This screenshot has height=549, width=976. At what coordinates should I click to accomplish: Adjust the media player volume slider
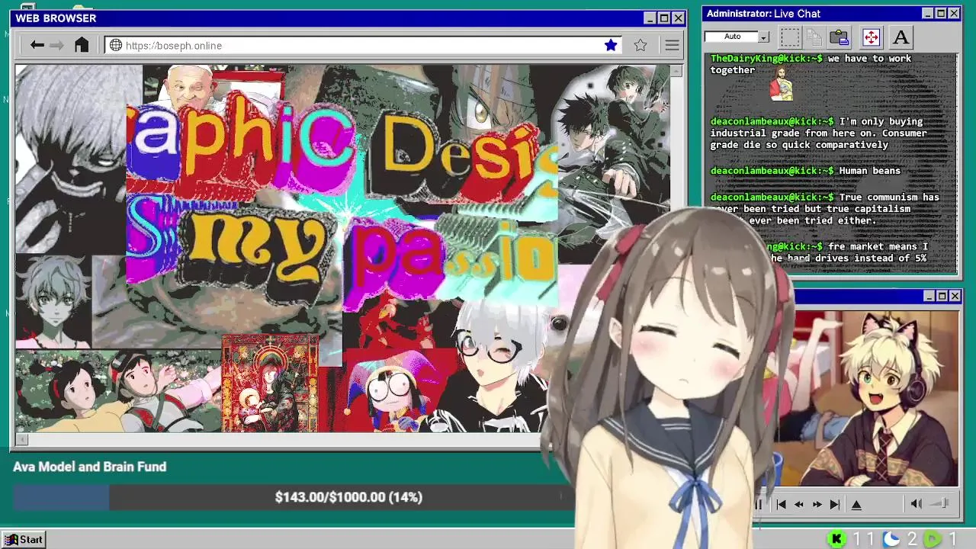(x=940, y=503)
